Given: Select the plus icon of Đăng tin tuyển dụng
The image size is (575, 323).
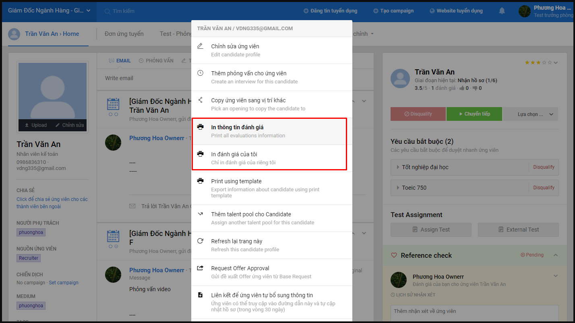Looking at the screenshot, I should [306, 11].
